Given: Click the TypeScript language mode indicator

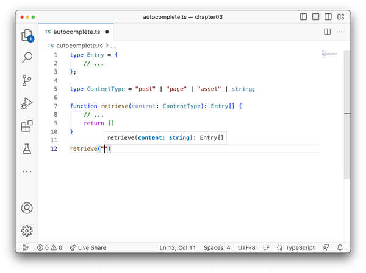Looking at the screenshot, I should tap(296, 247).
